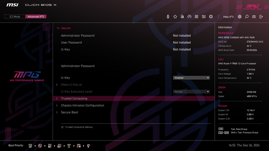269x151 pixels.
Task: Click DRAM Size value 32768 MB
Action: click(251, 92)
